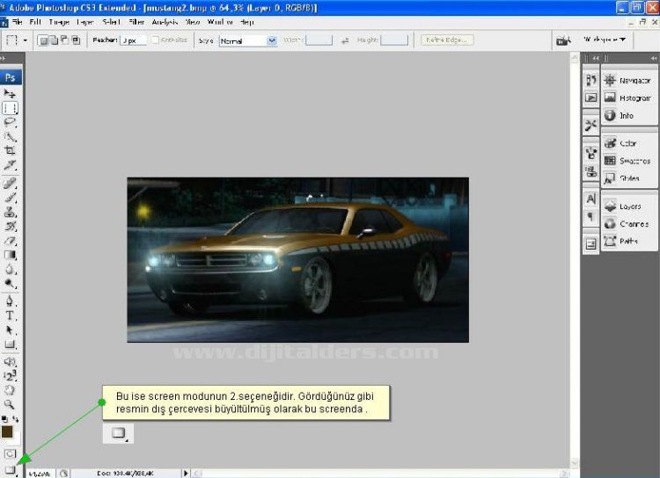Select the Rectangular Marquee tool
Screen dimensions: 660x478
coord(10,108)
